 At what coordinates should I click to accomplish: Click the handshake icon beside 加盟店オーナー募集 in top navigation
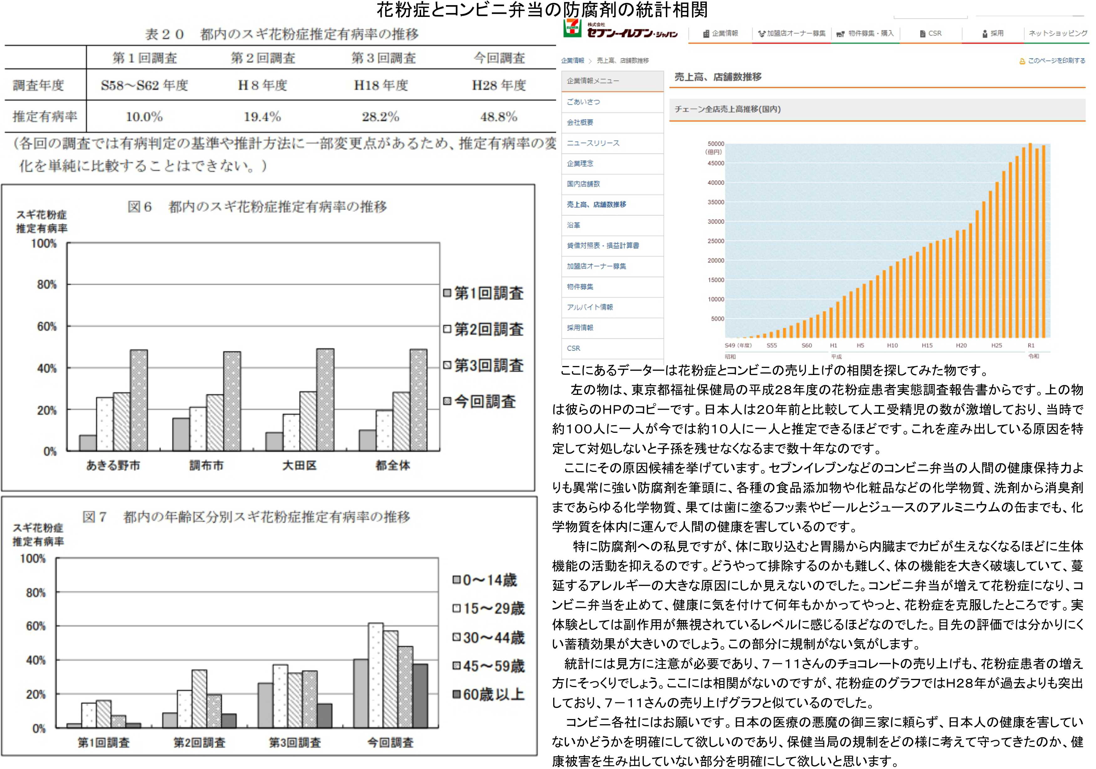pyautogui.click(x=762, y=33)
